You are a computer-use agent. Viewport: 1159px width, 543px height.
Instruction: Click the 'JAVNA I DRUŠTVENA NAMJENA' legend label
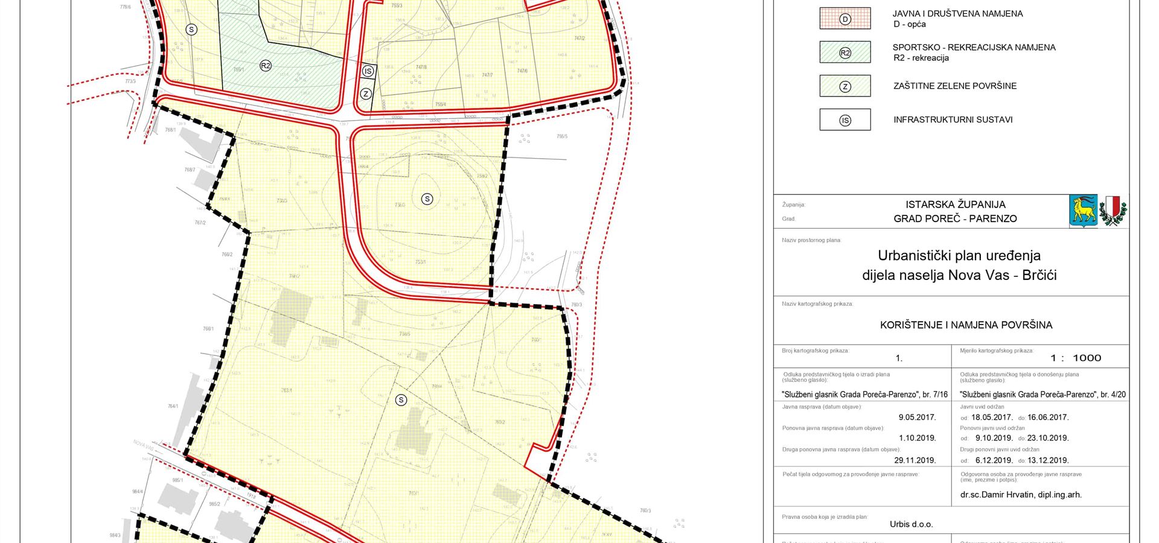click(x=957, y=13)
